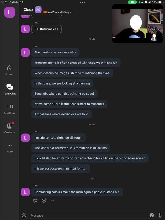Viewport: 165px width, 220px height.
Task: Open the AC contact avatar
Action: (x=38, y=10)
